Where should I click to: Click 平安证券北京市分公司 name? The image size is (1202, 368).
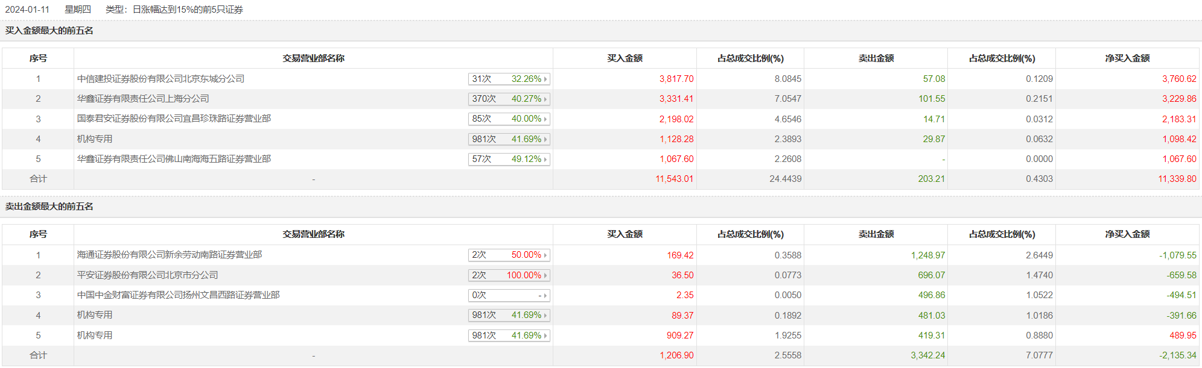point(147,275)
